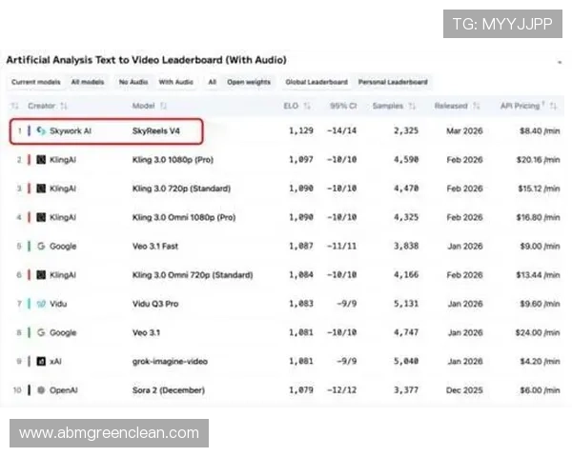The width and height of the screenshot is (572, 457).
Task: Select the With Audio filter
Action: tap(177, 83)
